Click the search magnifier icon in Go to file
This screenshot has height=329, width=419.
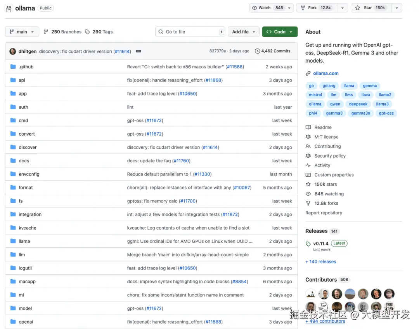coord(161,32)
